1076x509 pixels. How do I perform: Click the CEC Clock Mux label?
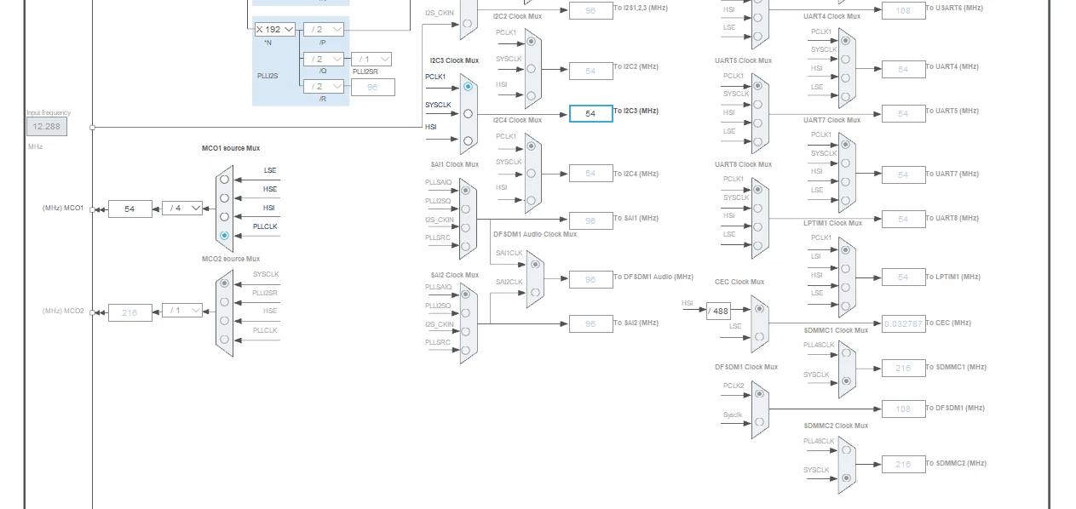[x=739, y=282]
